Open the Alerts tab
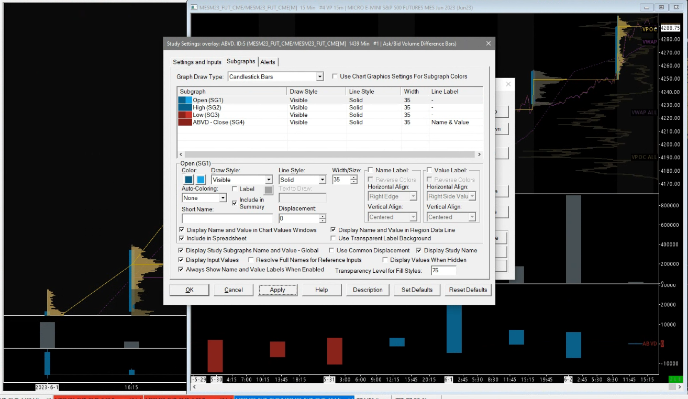The height and width of the screenshot is (399, 688). coord(268,62)
